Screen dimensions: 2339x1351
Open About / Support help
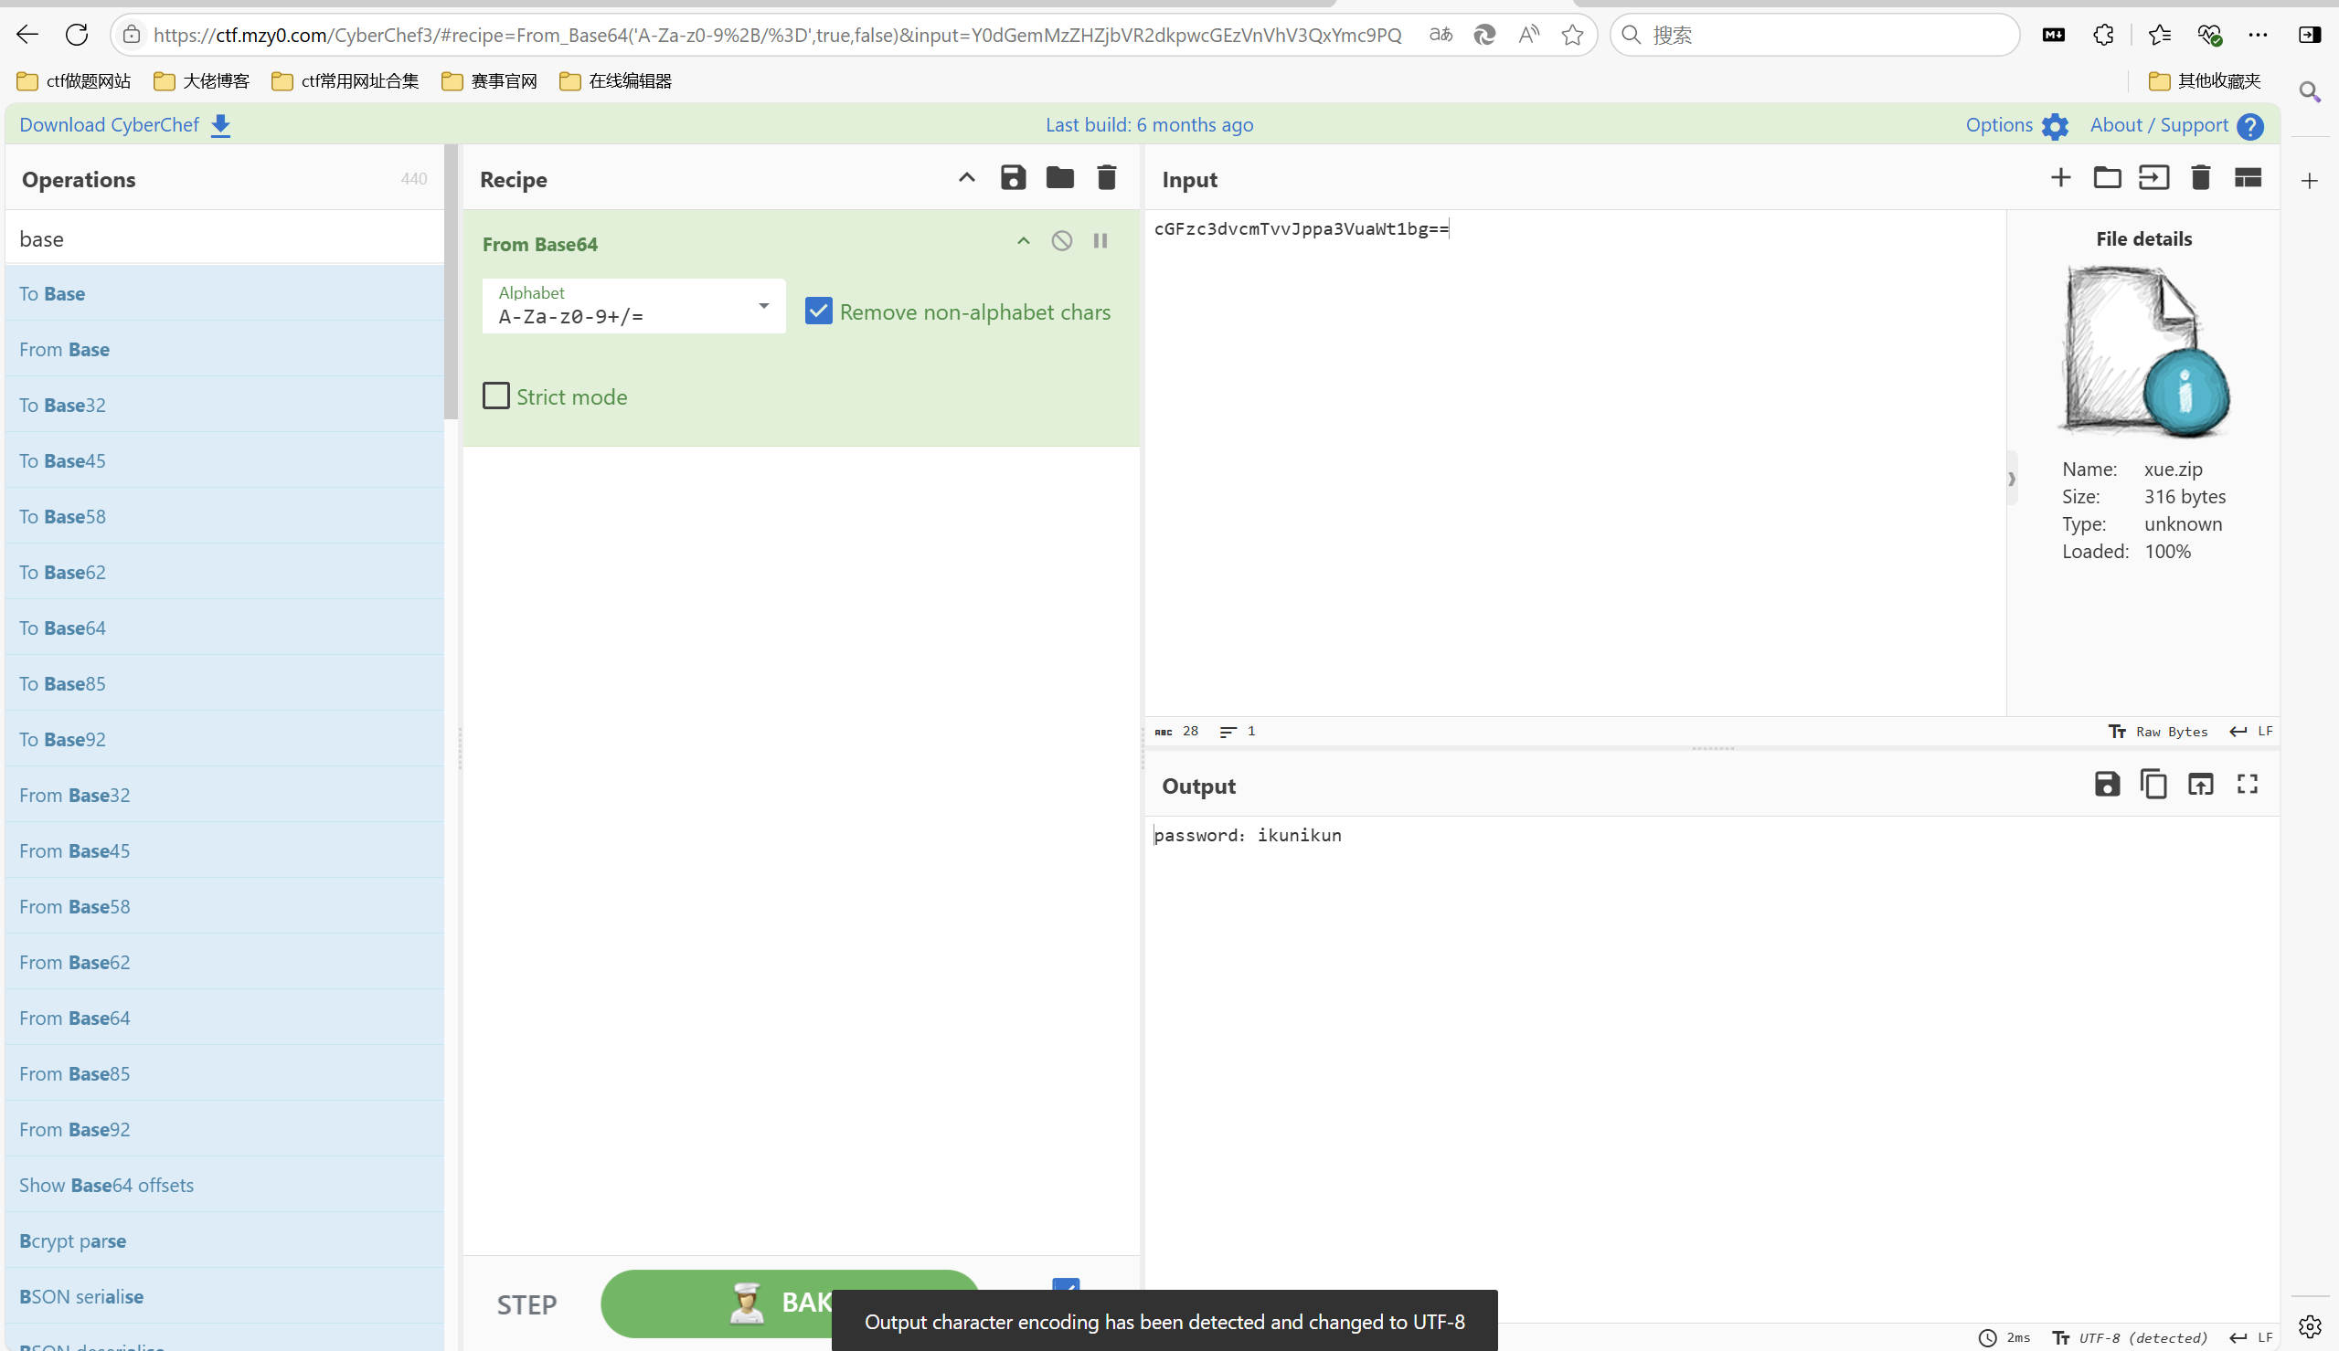(2175, 125)
